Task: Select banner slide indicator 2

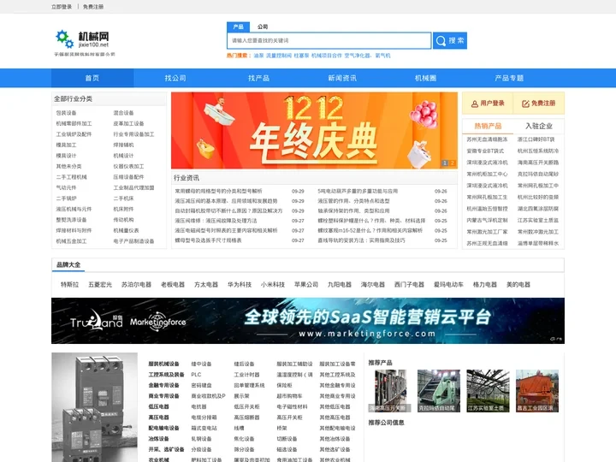Action: [453, 163]
